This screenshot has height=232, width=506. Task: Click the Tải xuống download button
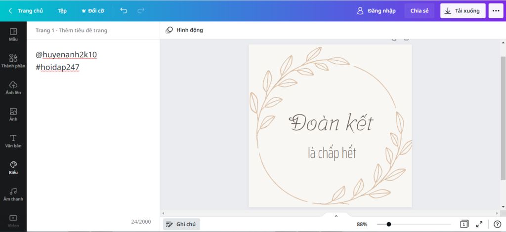click(463, 11)
